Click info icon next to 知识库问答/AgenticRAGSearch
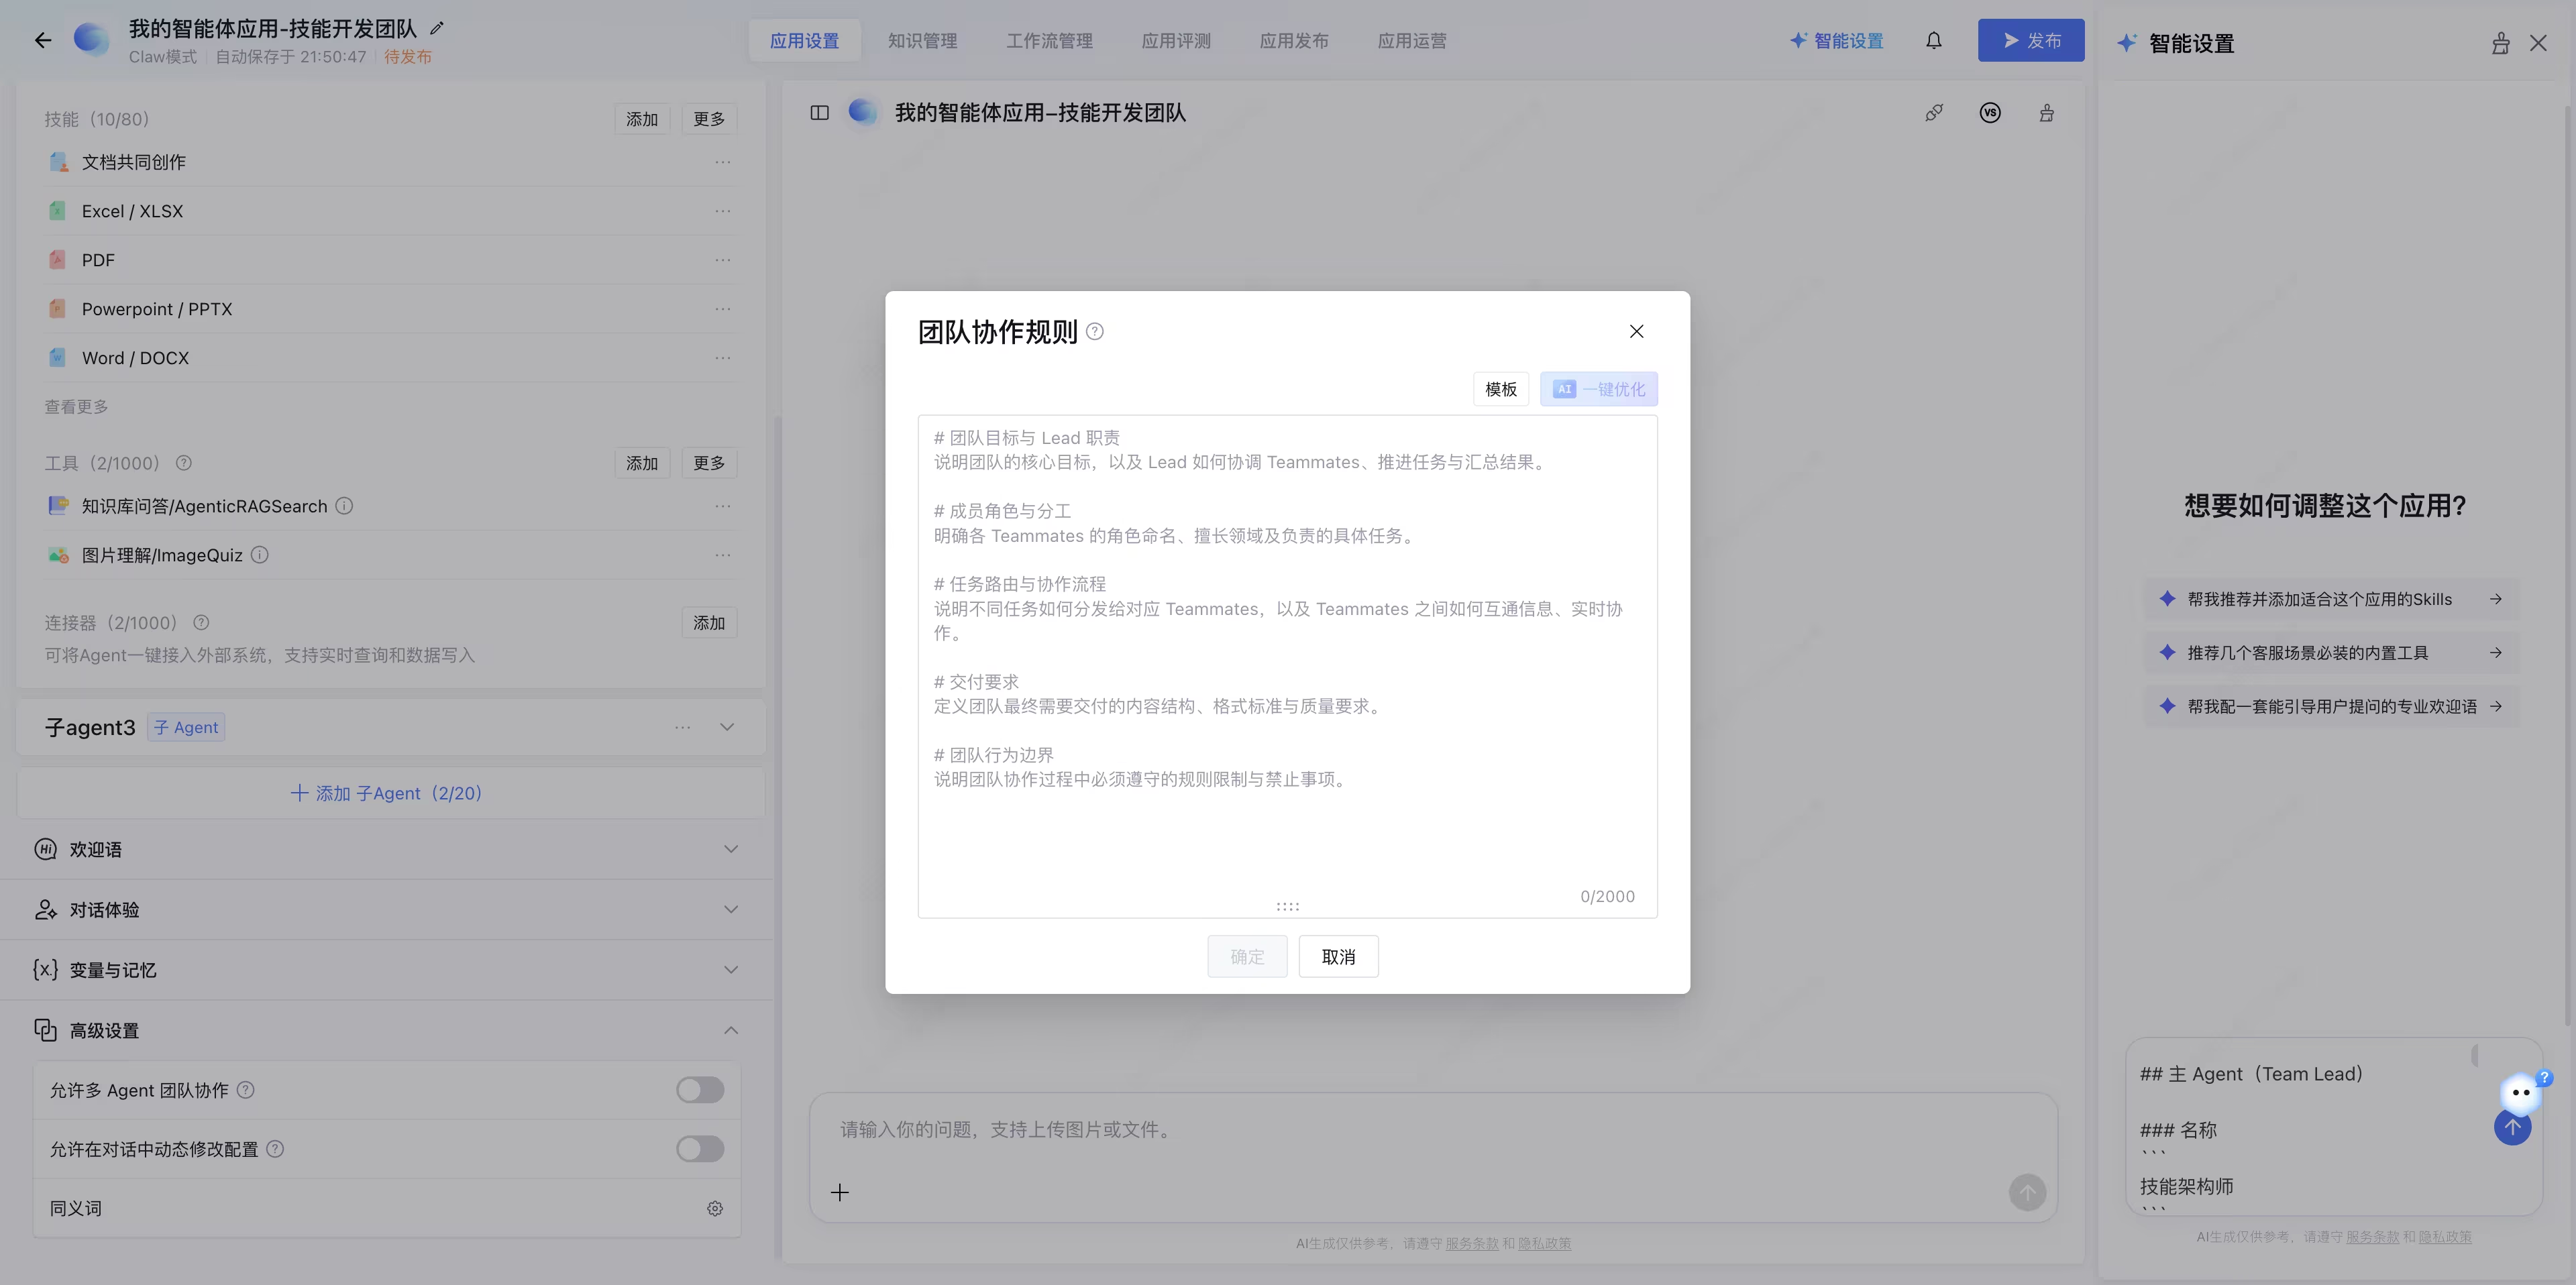The height and width of the screenshot is (1285, 2576). click(344, 506)
